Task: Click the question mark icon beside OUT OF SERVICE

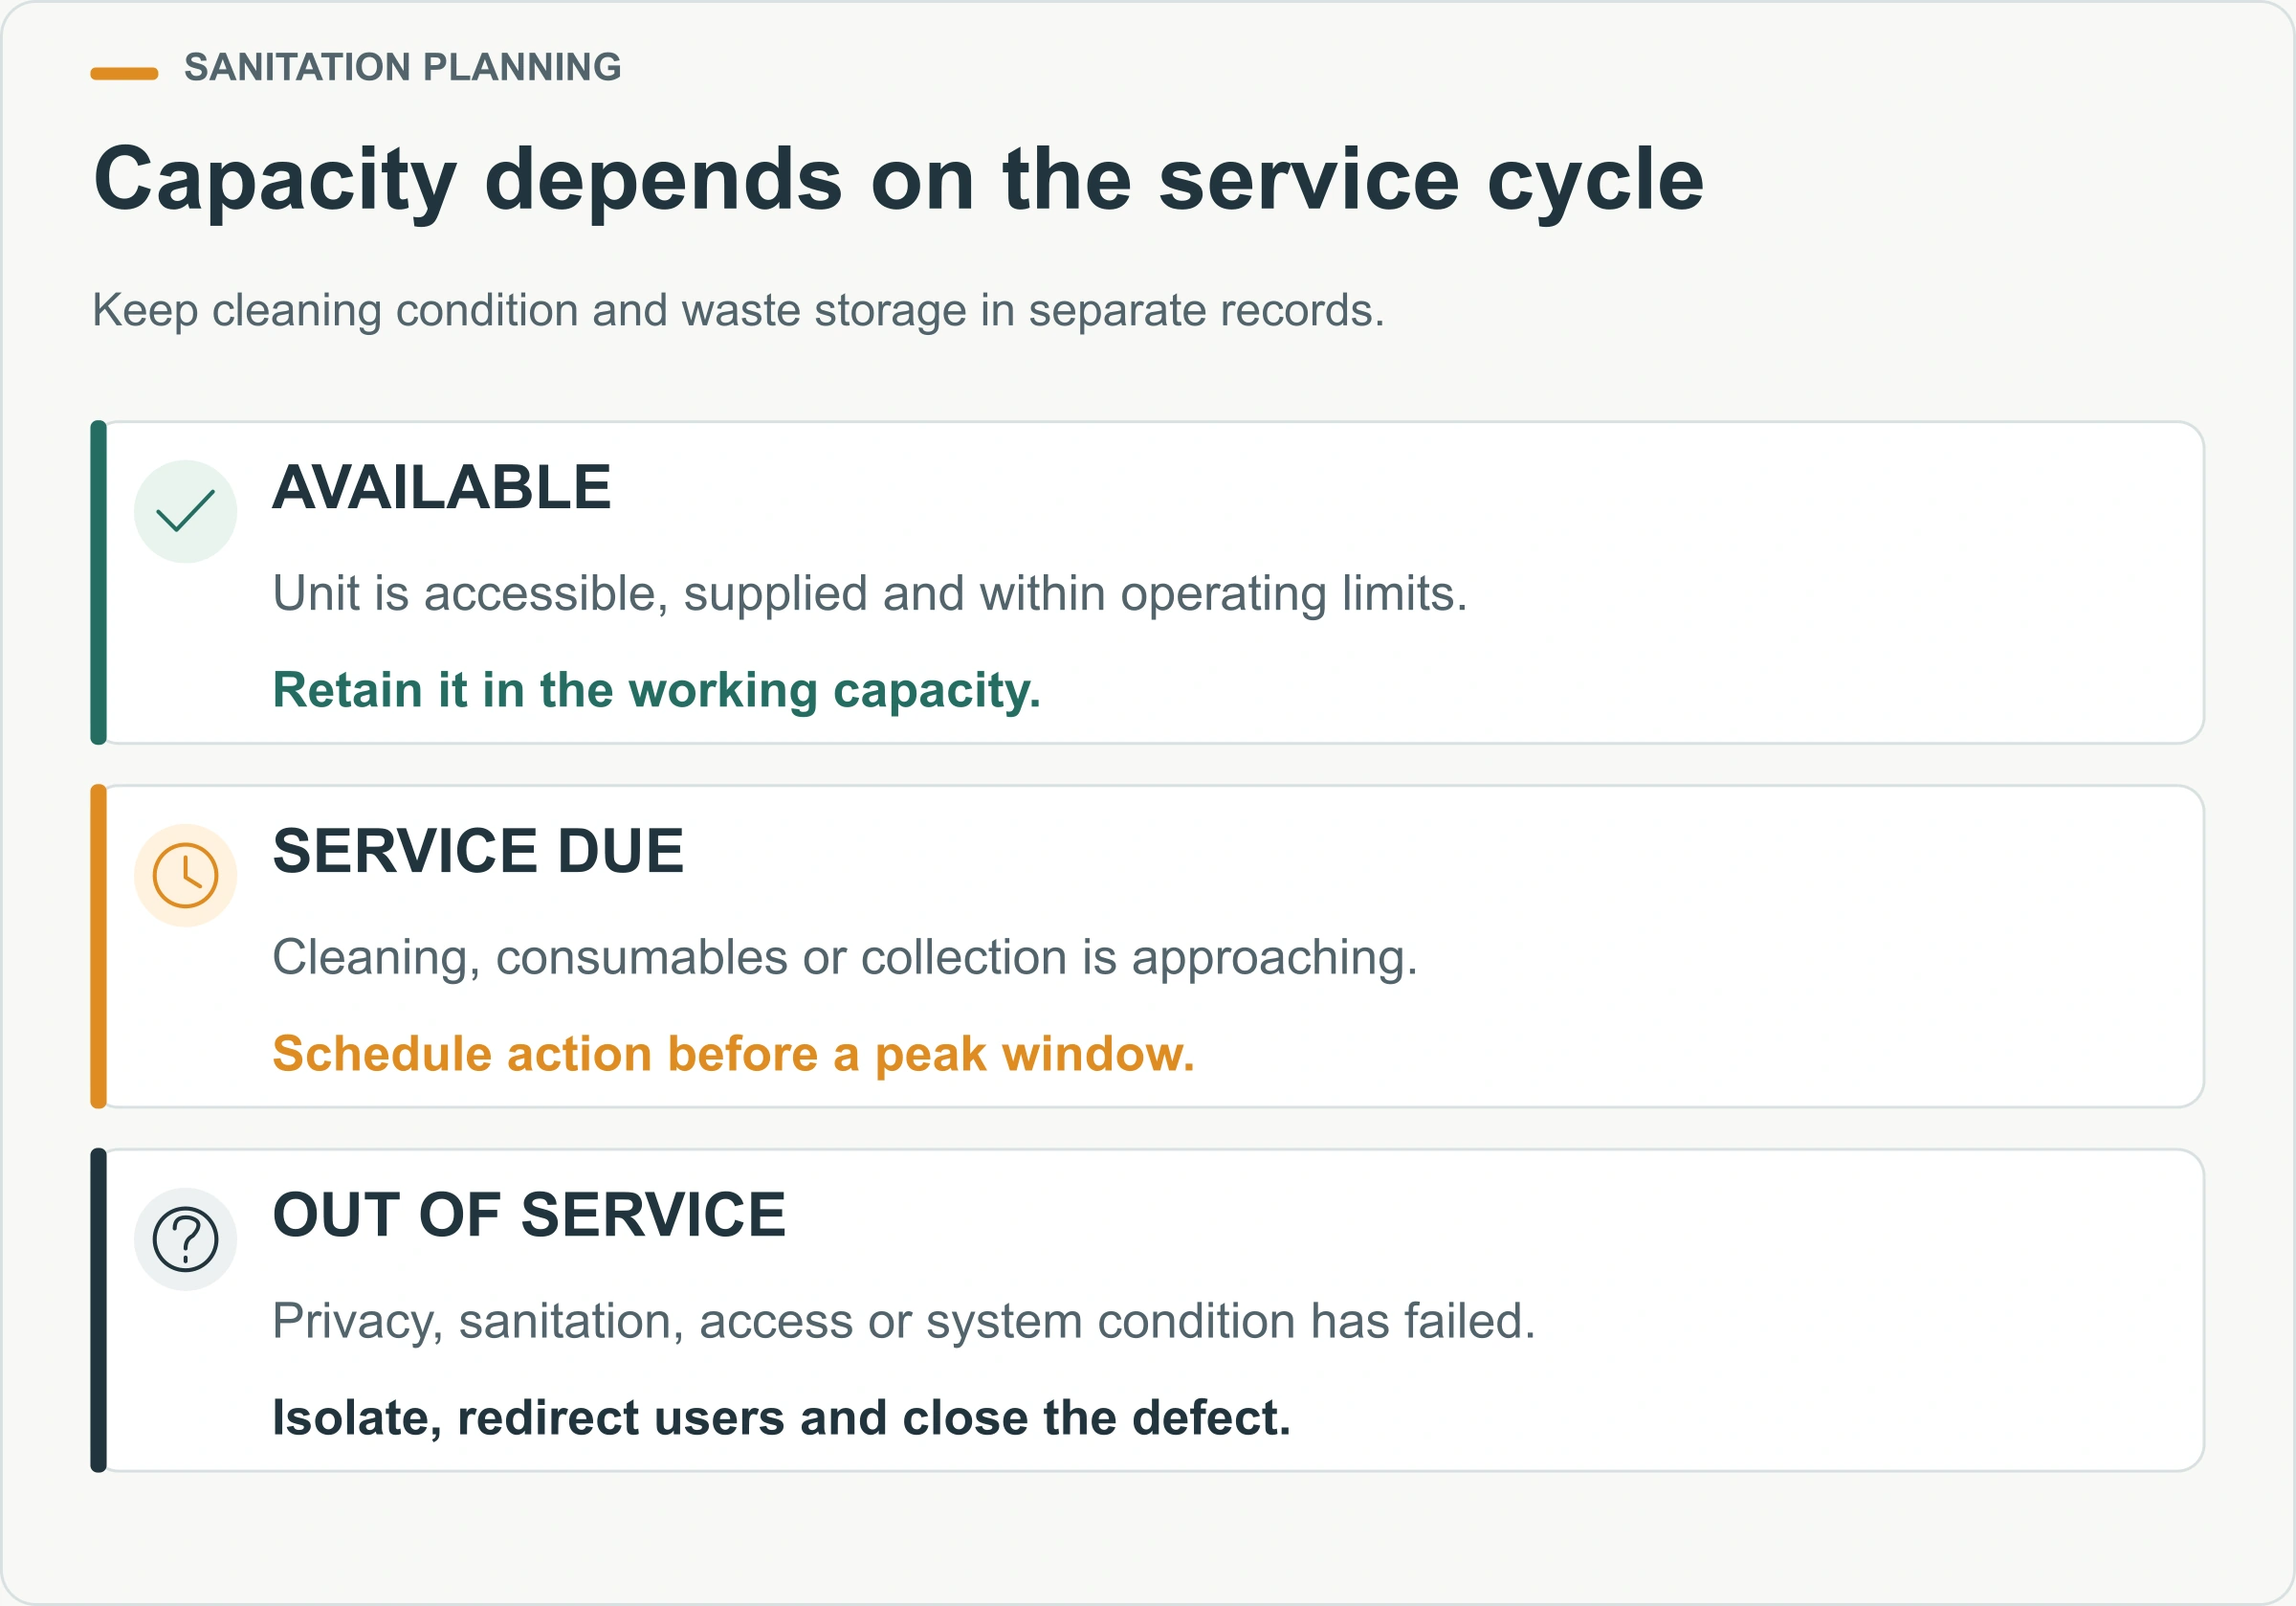Action: (185, 1239)
